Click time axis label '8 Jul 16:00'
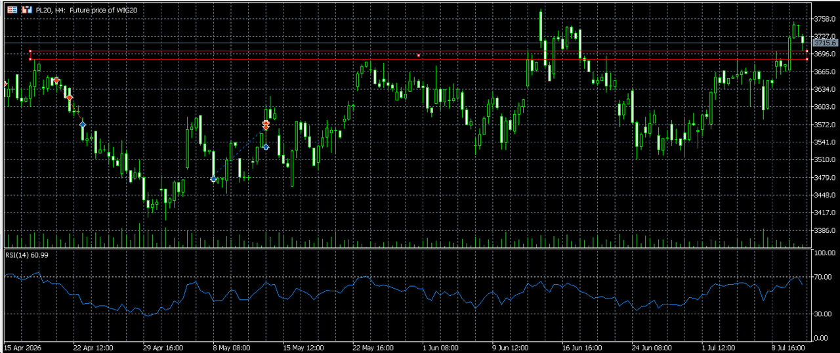 click(789, 348)
